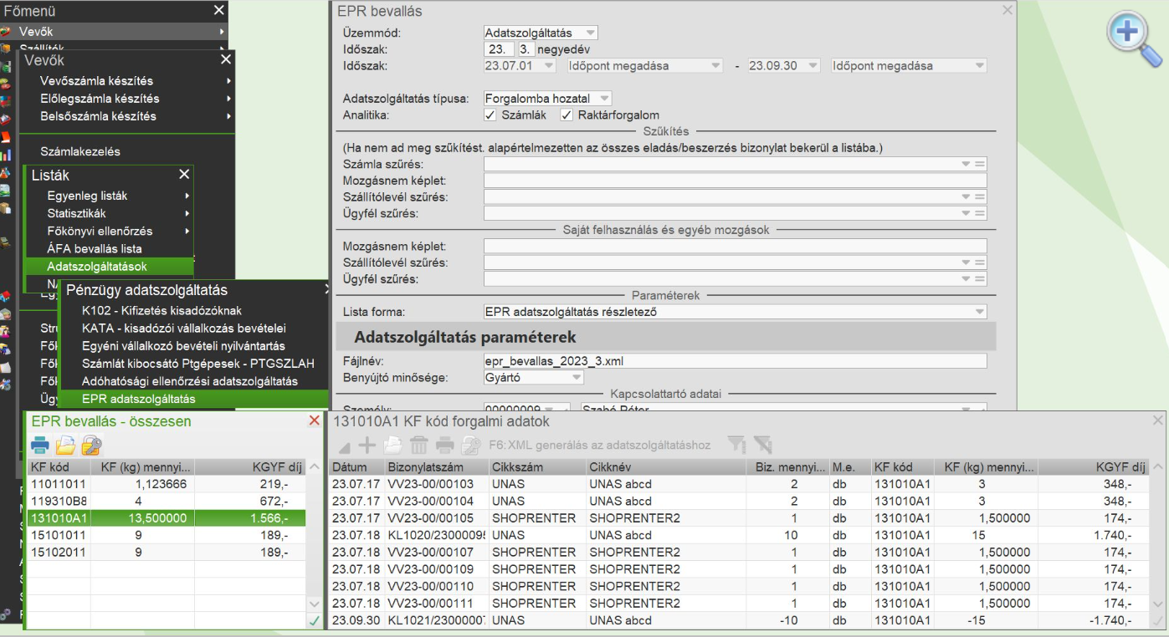Click the padlock and key icon in EPR összesen
This screenshot has width=1169, height=637.
coord(92,446)
